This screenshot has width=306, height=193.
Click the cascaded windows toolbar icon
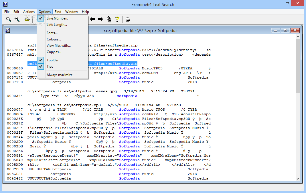click(128, 19)
